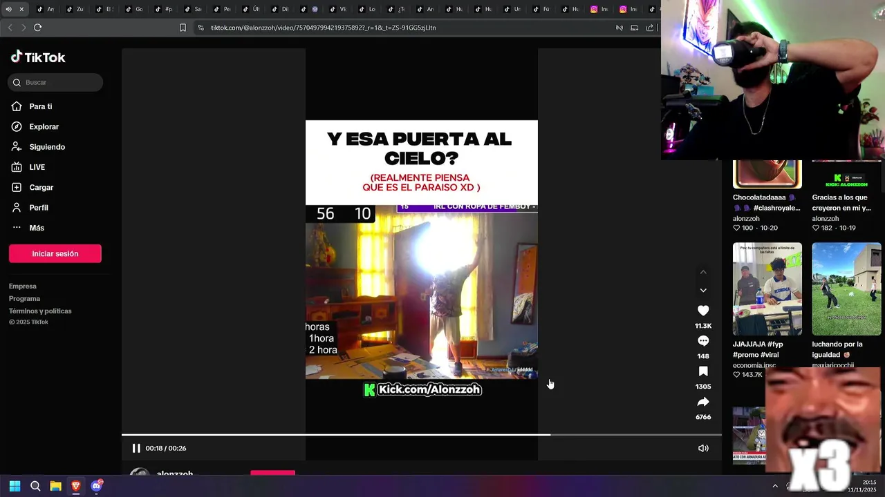Switch to the "Pe" tab
The width and height of the screenshot is (885, 497).
pyautogui.click(x=223, y=9)
